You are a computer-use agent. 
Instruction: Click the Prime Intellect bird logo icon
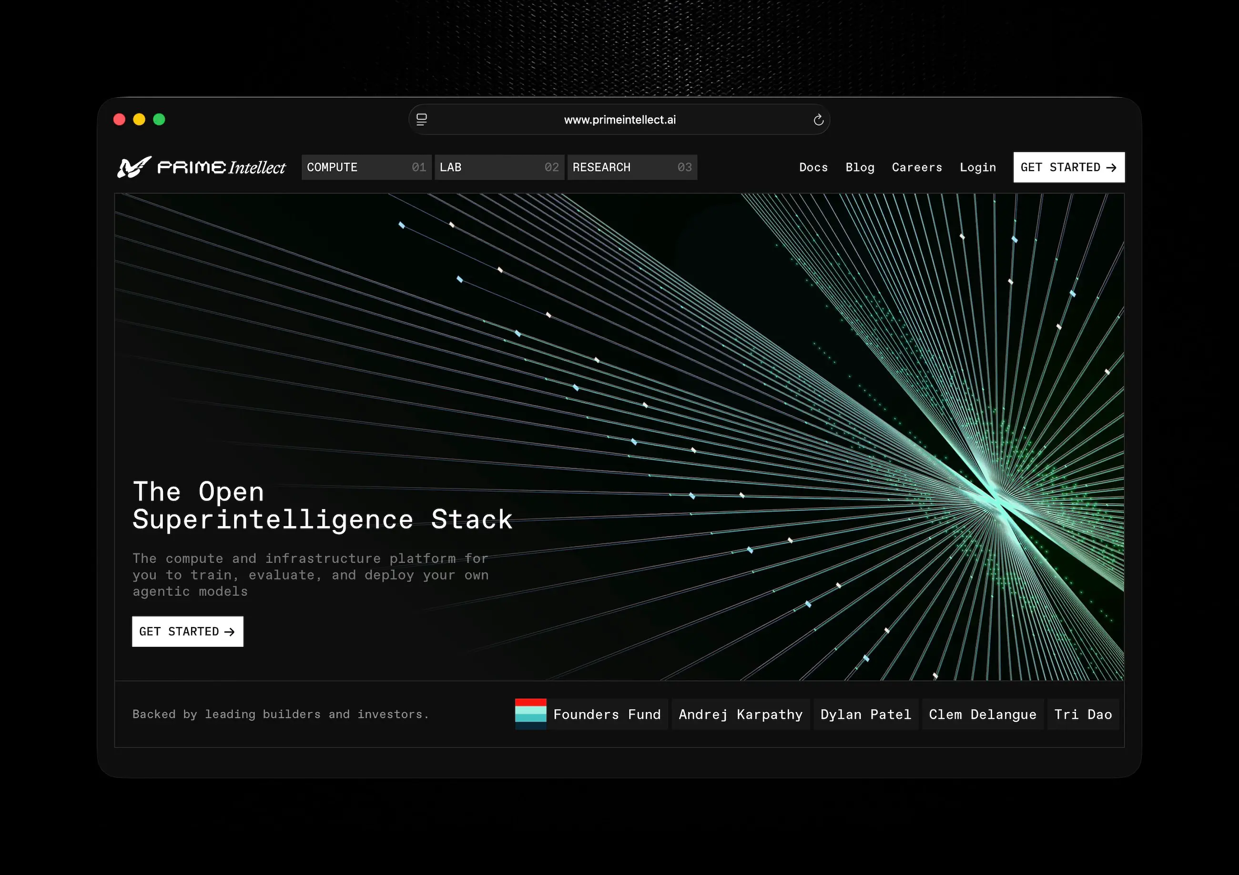tap(133, 167)
